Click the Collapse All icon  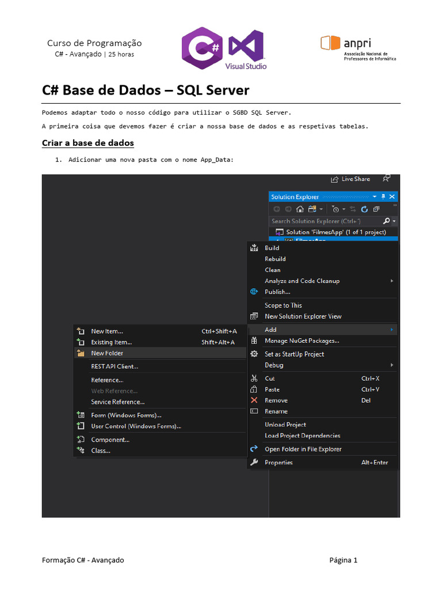(376, 209)
